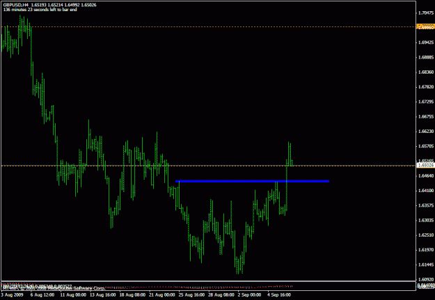Click the 1.70475 price axis label
The height and width of the screenshot is (300, 435).
click(x=426, y=13)
